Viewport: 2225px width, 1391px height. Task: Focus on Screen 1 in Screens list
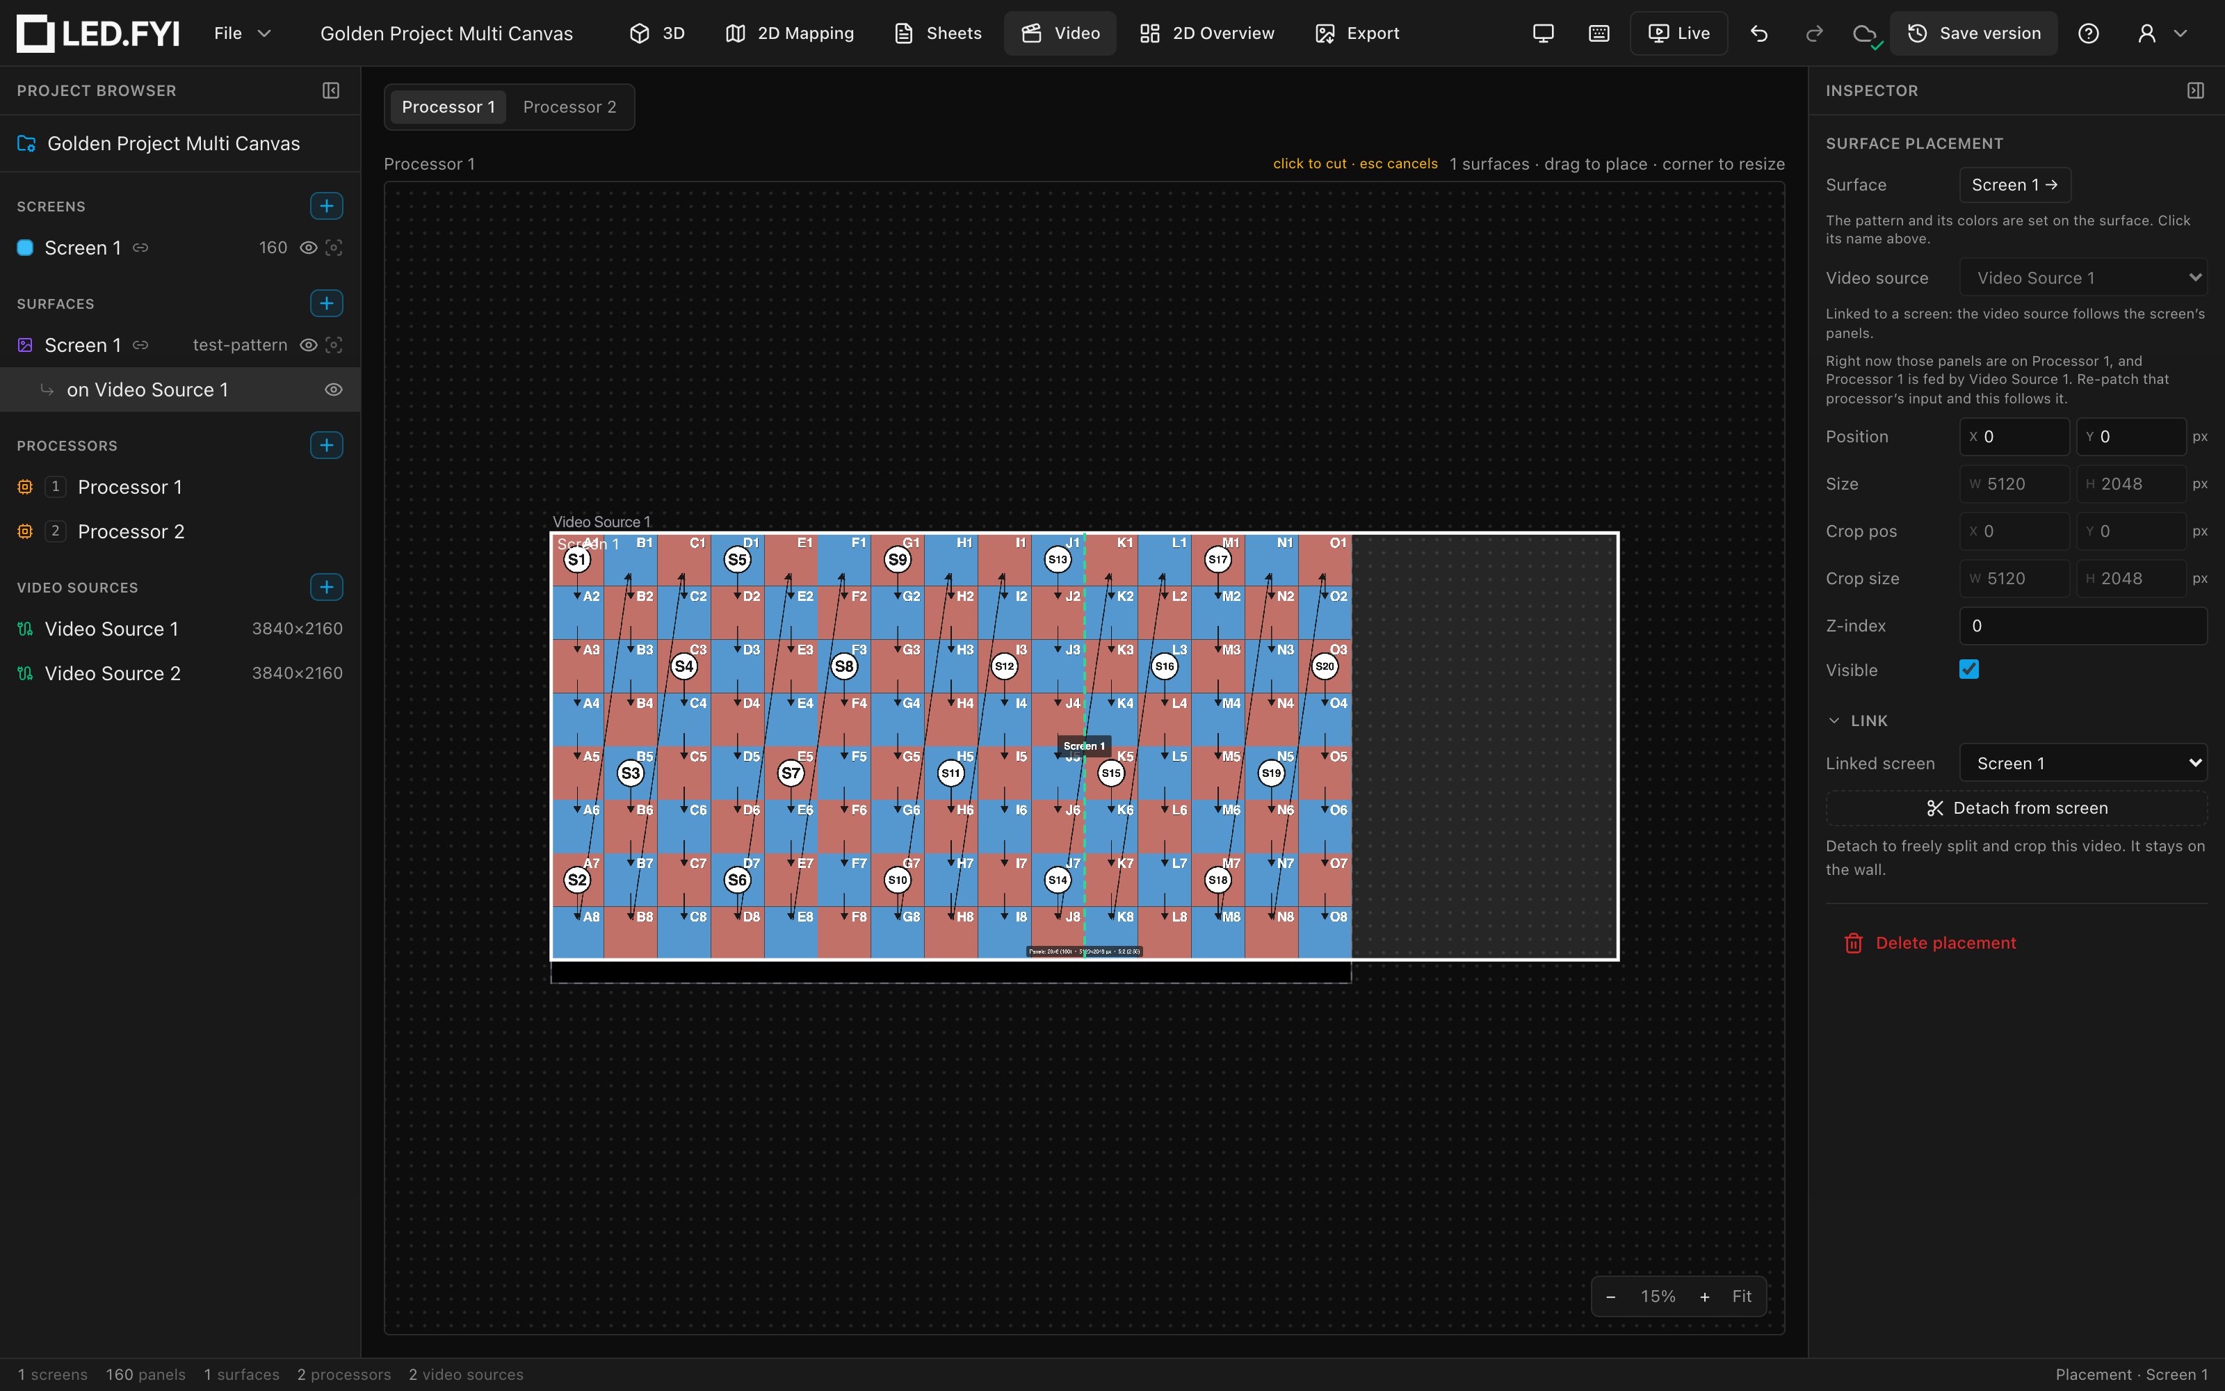pyautogui.click(x=334, y=248)
